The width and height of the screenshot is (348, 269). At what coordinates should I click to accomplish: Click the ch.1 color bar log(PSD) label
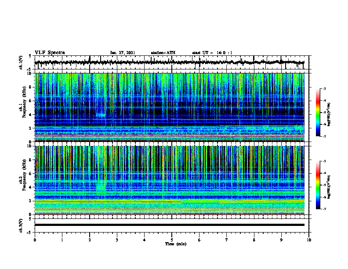(x=330, y=114)
